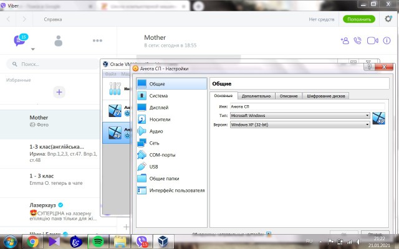399x249 pixels.
Task: Click the system tray volume speaker icon
Action: point(358,242)
